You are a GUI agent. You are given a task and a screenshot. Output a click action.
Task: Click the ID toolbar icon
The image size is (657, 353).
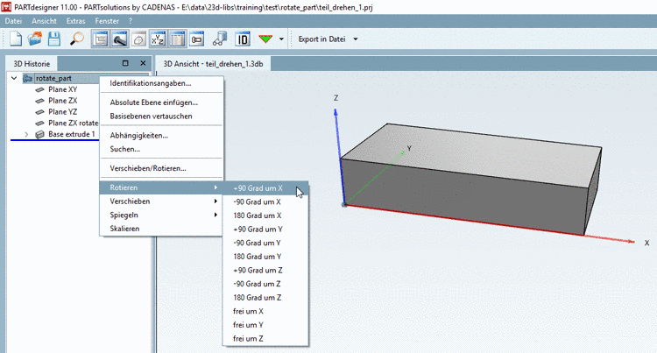[242, 39]
